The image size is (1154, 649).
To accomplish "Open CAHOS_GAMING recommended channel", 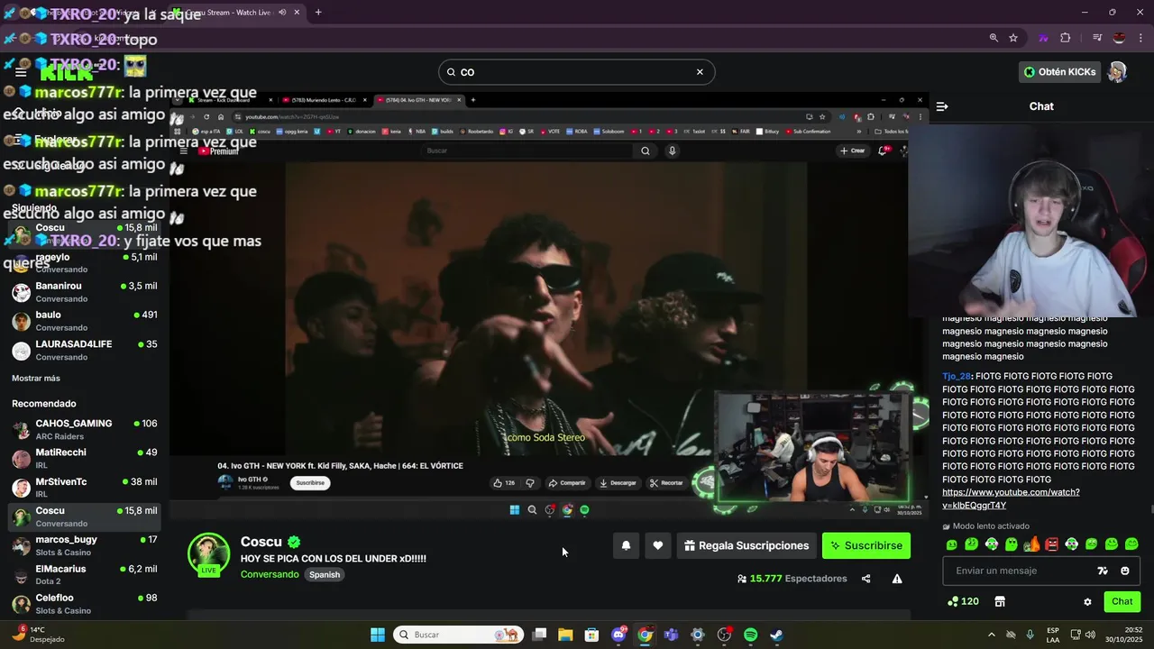I will tap(85, 430).
